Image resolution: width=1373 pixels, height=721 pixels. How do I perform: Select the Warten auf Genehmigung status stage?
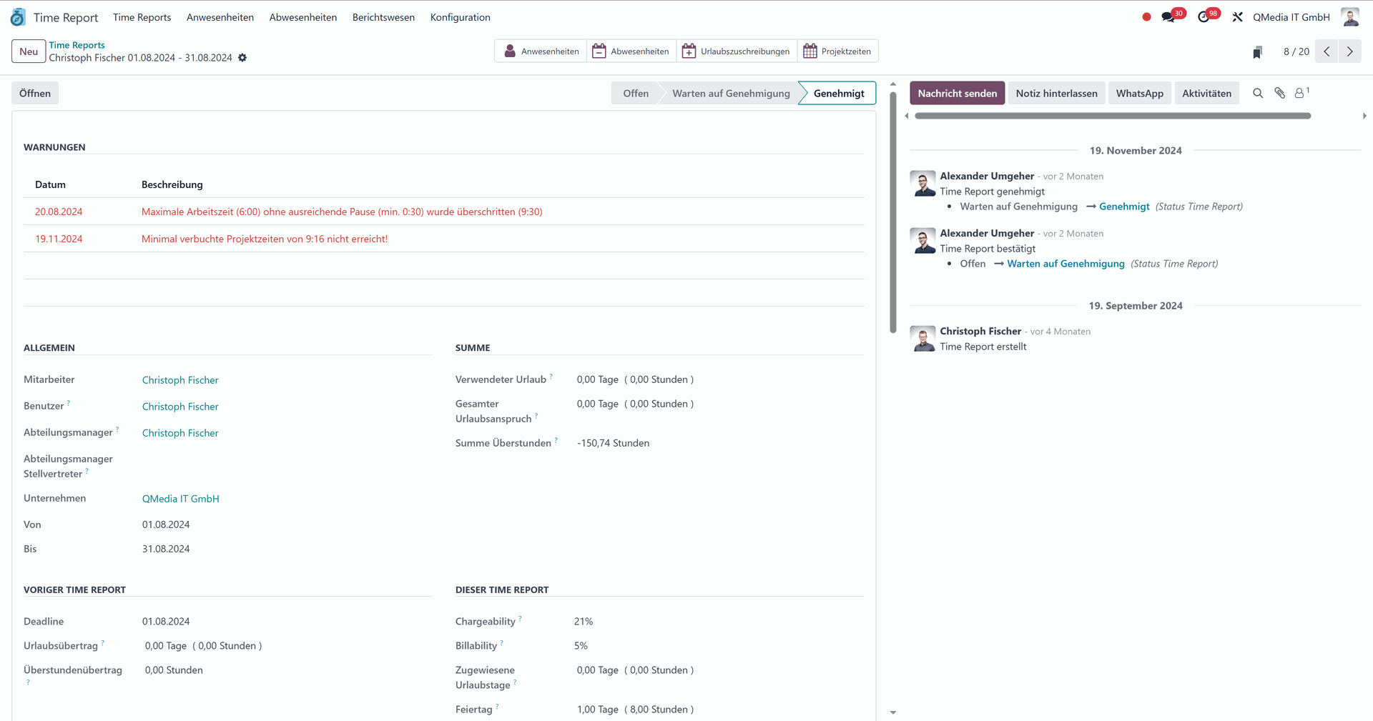(x=731, y=94)
